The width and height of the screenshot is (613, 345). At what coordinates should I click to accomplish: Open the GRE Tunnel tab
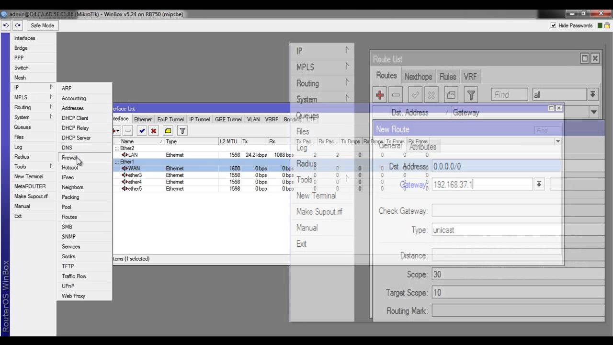[x=228, y=119]
